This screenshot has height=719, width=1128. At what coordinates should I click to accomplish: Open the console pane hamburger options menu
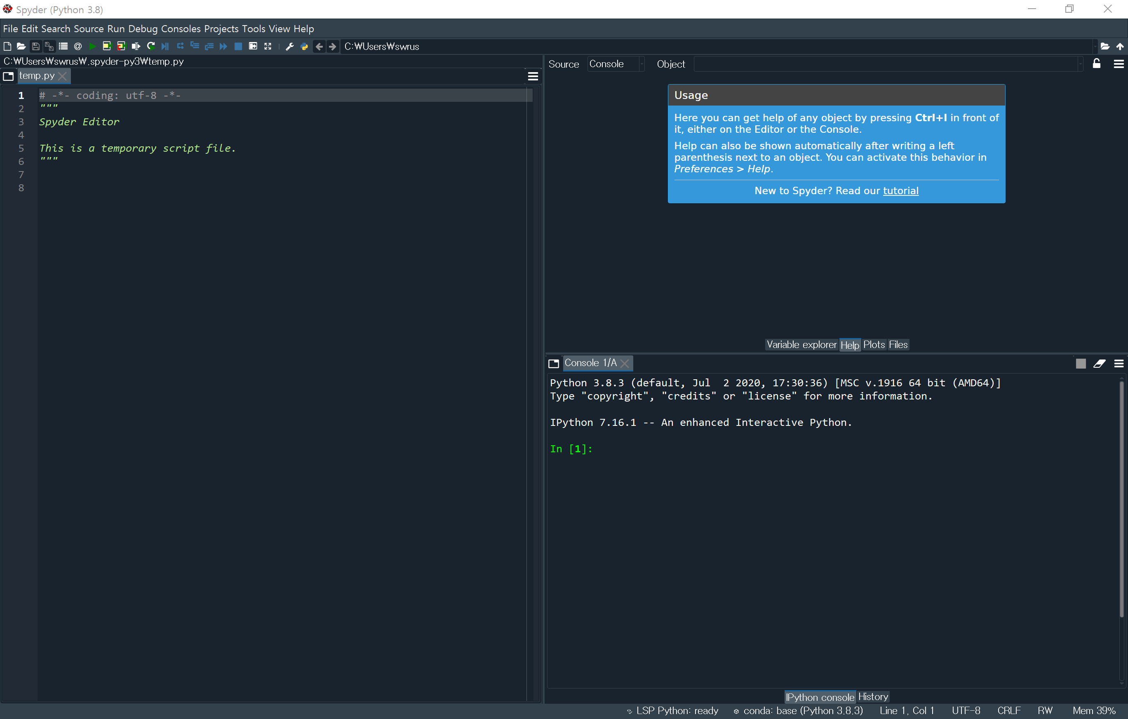1119,364
